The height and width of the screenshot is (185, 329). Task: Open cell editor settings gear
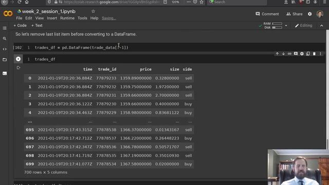click(x=302, y=54)
